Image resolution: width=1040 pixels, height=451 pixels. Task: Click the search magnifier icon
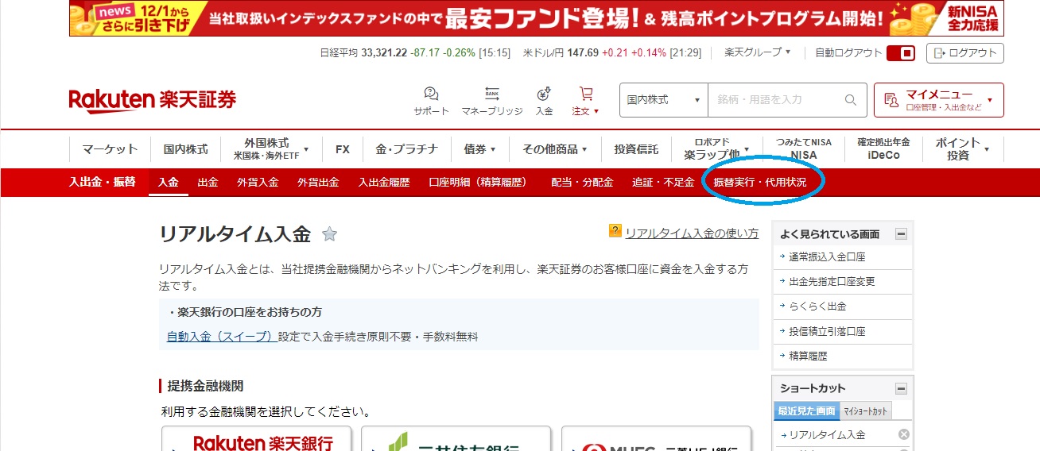click(x=850, y=100)
